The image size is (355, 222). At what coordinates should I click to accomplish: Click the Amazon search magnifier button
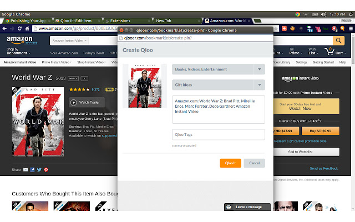(x=339, y=41)
